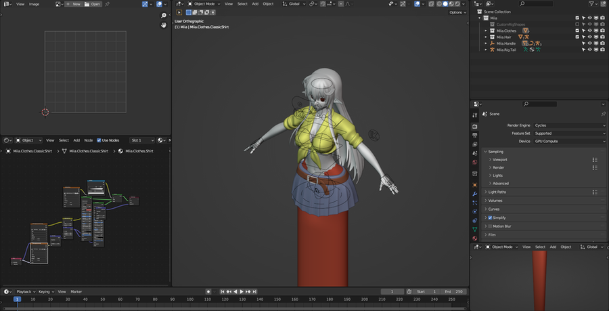Open the Add menu in 3D viewport
Image resolution: width=609 pixels, height=311 pixels.
pos(255,3)
